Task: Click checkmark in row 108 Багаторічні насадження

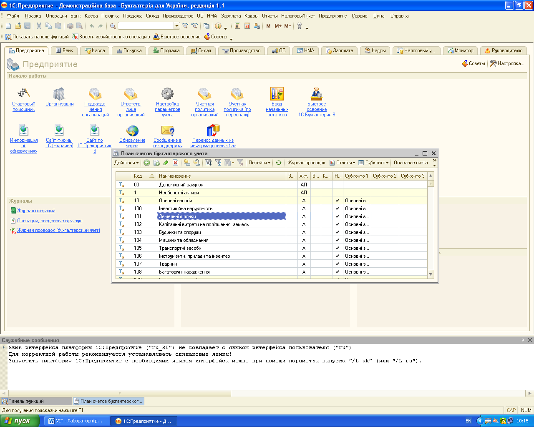Action: coord(337,272)
